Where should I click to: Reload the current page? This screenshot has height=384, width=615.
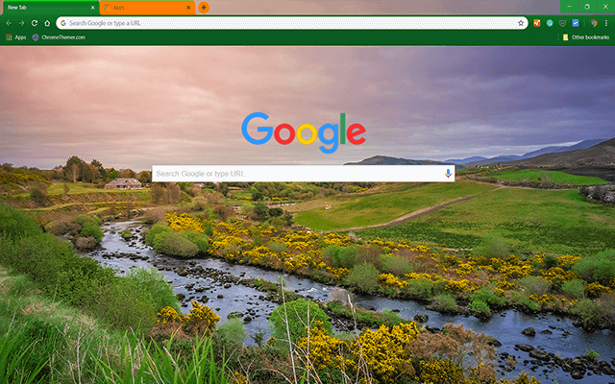35,23
